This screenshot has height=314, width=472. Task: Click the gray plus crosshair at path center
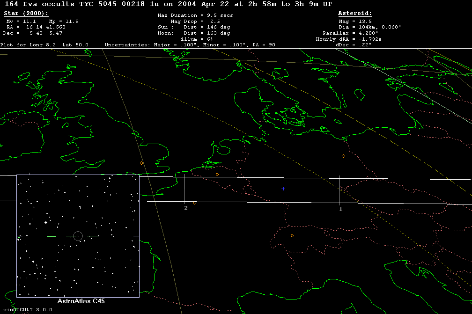283,189
